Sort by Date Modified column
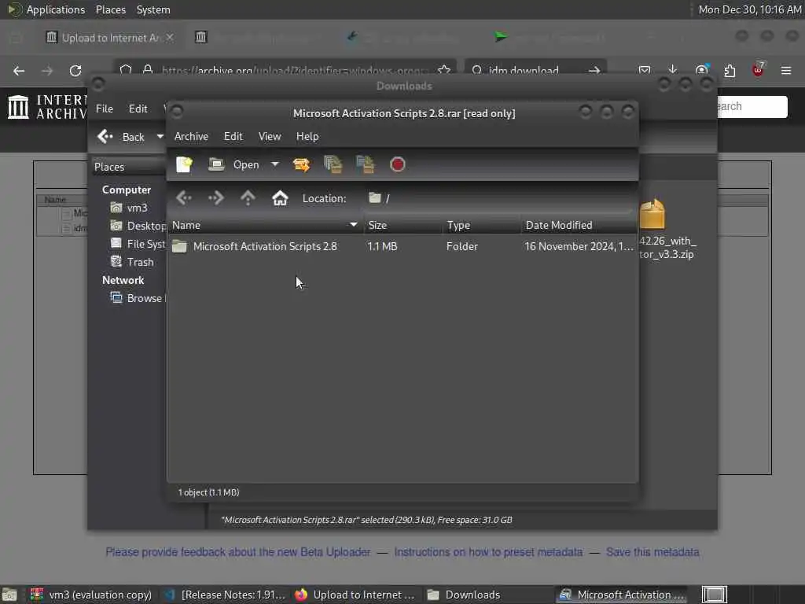The image size is (805, 604). click(579, 225)
